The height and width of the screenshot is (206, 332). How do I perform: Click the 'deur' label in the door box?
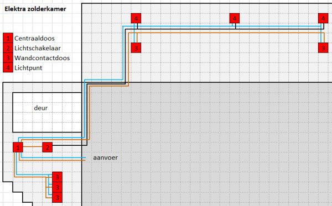[x=40, y=108]
